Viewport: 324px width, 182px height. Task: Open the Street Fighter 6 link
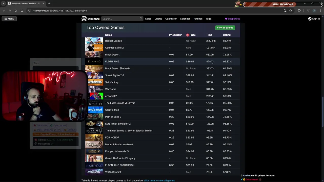114,75
